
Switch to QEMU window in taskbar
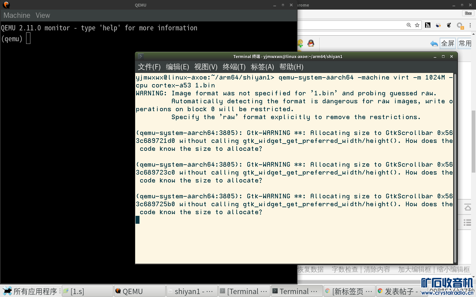coord(140,291)
